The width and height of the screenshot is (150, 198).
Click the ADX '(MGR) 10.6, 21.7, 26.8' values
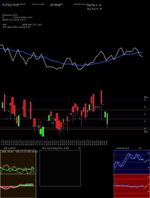click(32, 25)
